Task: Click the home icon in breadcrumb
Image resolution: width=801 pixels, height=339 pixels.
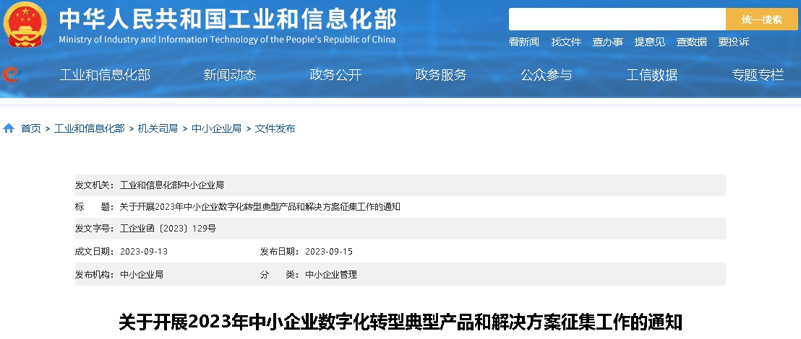Action: (x=9, y=128)
